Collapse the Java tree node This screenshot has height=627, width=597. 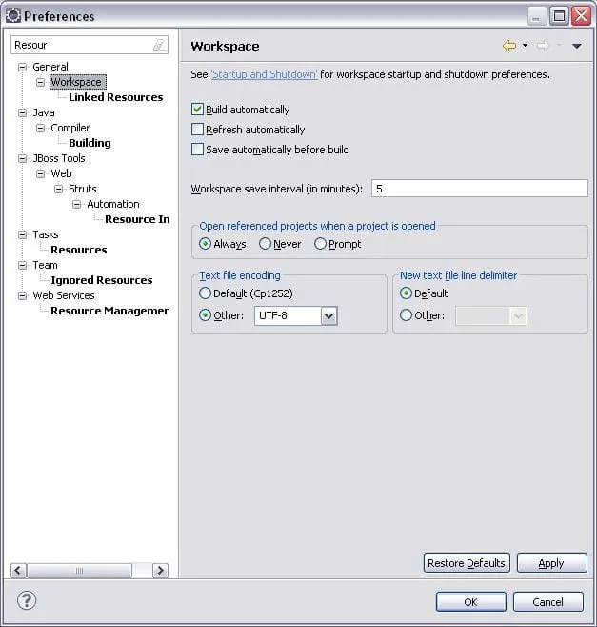pos(23,112)
